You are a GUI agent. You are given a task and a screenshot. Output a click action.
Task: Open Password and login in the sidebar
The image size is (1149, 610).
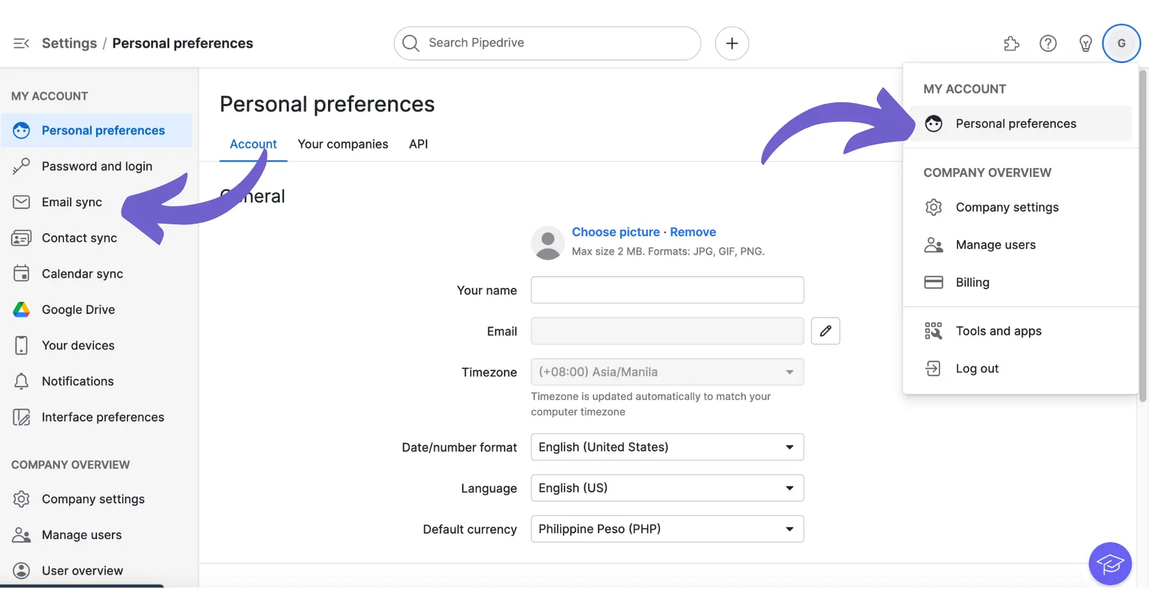[x=97, y=166]
